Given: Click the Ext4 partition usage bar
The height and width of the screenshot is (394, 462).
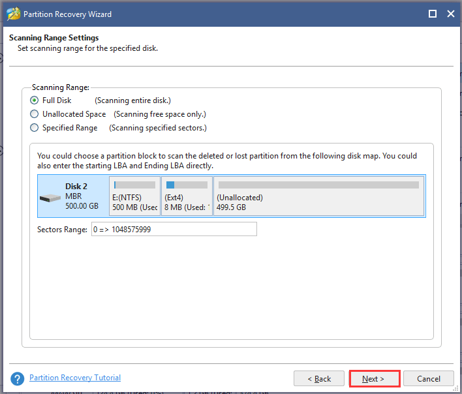Looking at the screenshot, I should coord(187,185).
